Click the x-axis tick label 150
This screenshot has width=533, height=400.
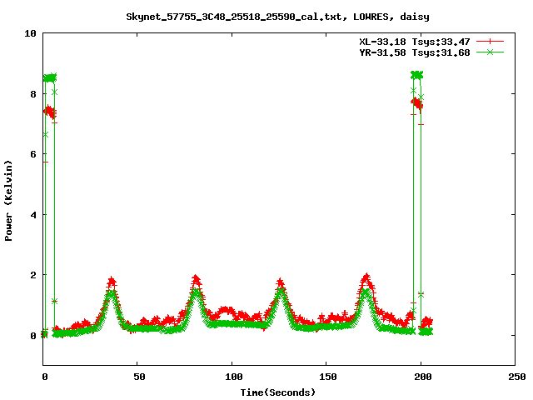326,377
